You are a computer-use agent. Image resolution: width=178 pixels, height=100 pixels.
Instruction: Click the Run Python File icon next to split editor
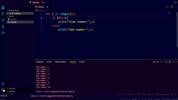coord(167,7)
